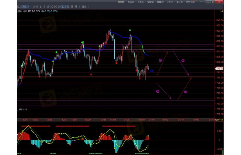This screenshot has height=155, width=241.
Task: Click the current price tag 1793.66
Action: click(219, 69)
